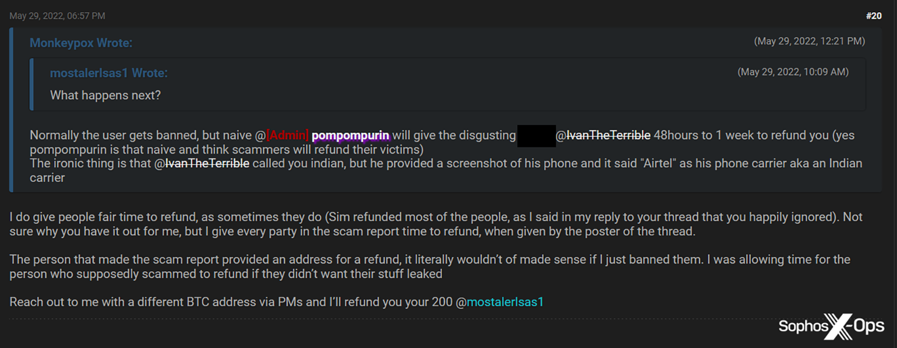Open the "mostalerlsas1 Wrote:" quote header link
This screenshot has width=897, height=348.
(109, 73)
